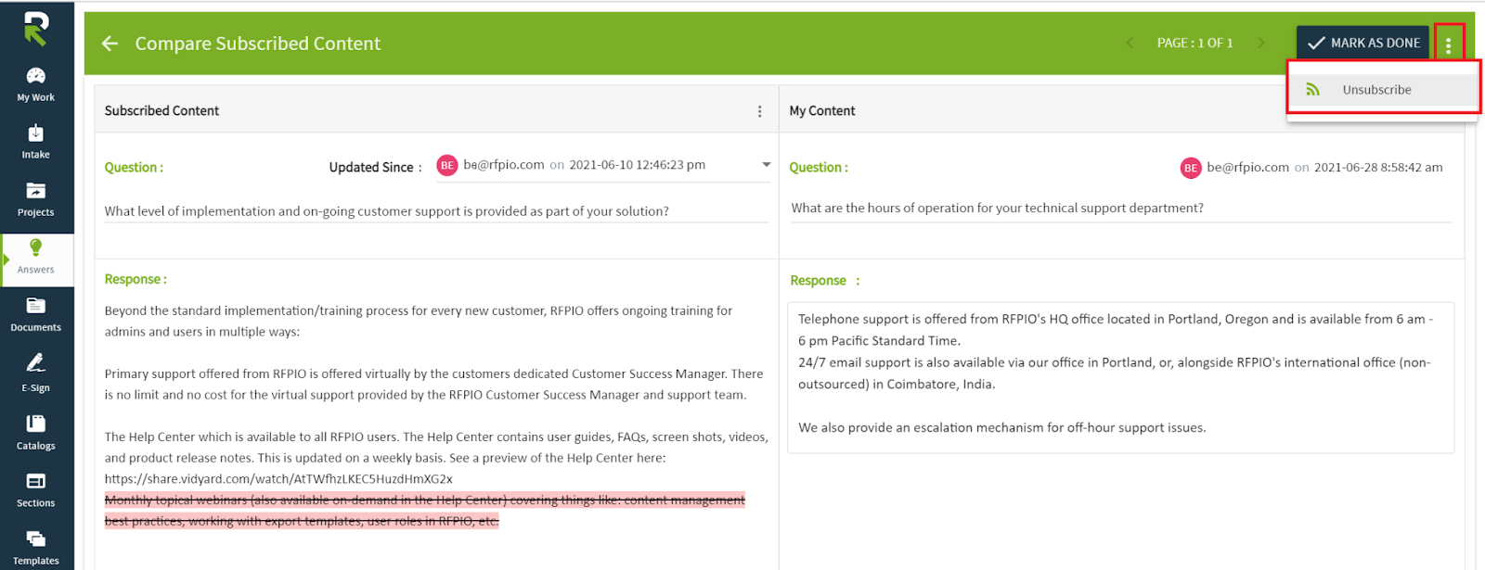Screen dimensions: 1485x570
Task: Click 'Telephone support is offered' line
Action: [x=1116, y=330]
